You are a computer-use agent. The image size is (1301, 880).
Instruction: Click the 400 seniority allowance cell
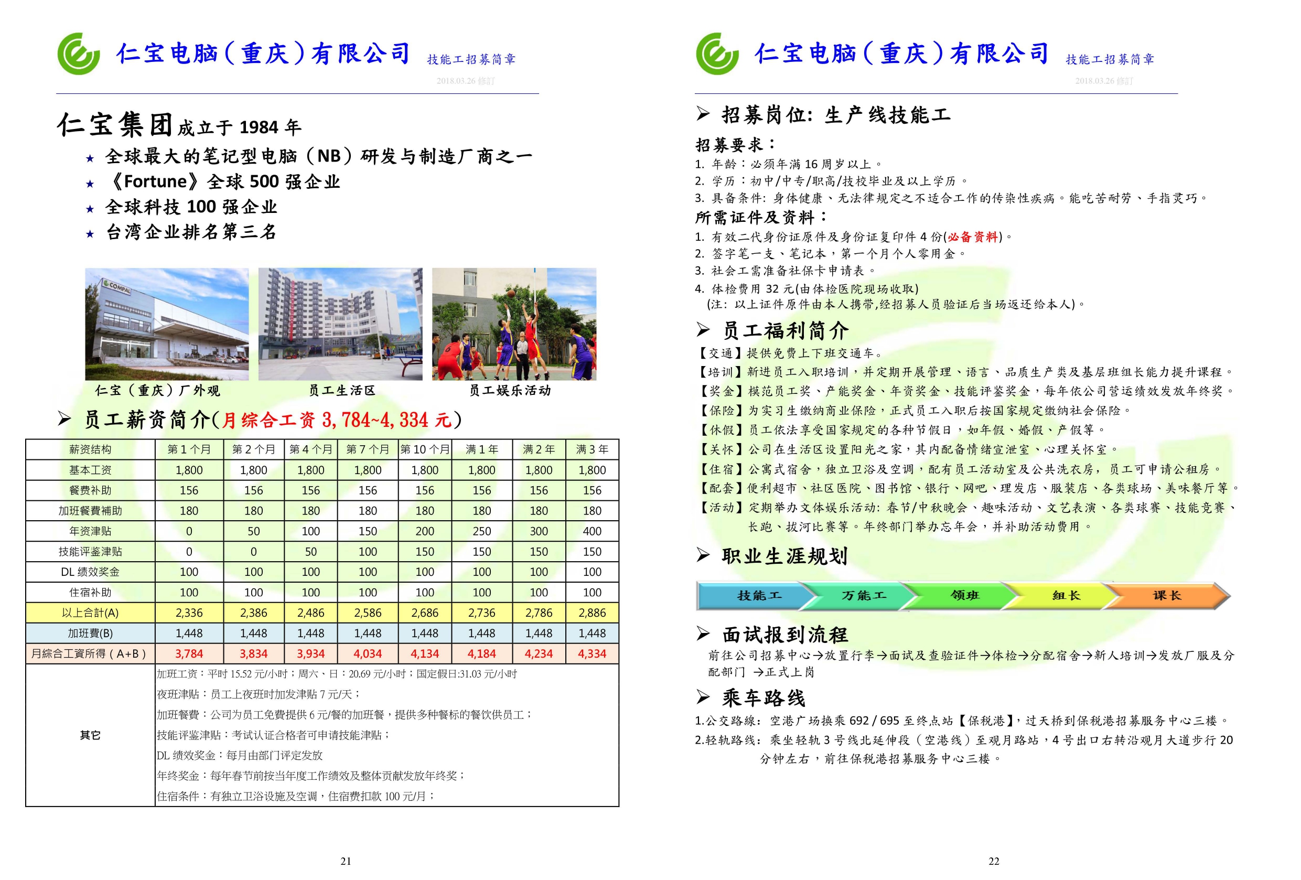592,531
